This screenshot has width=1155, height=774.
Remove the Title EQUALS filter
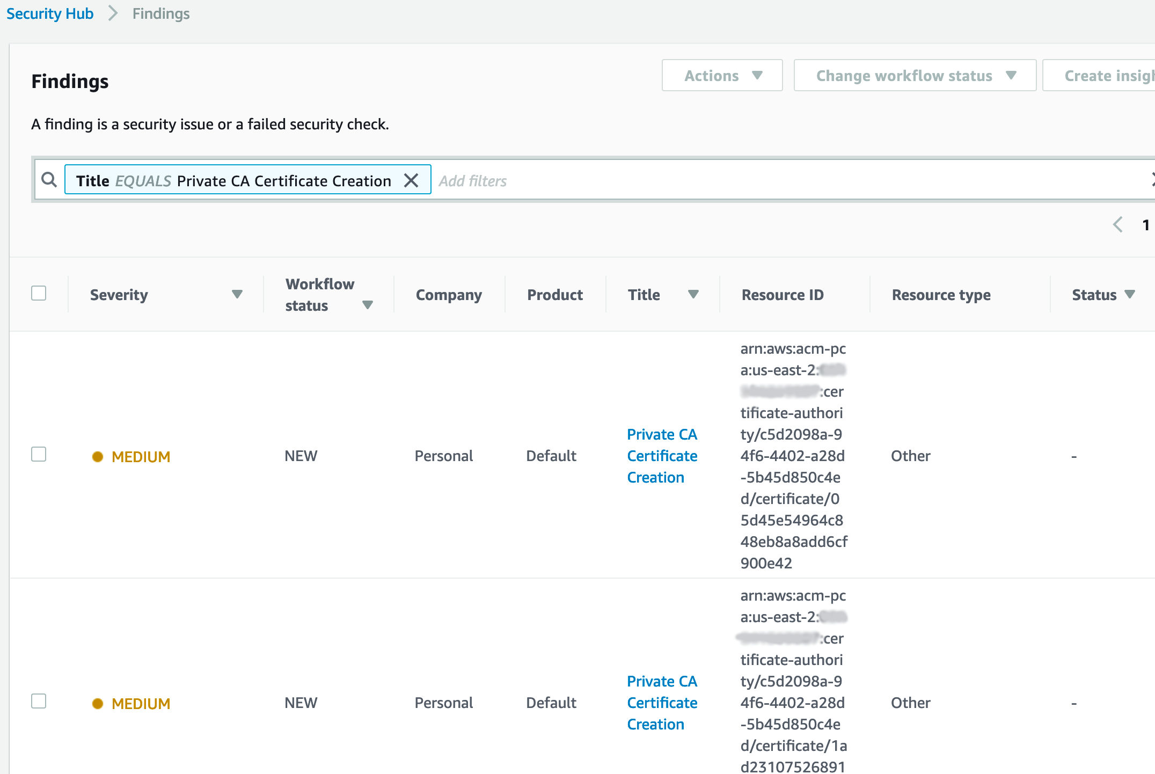pos(412,180)
